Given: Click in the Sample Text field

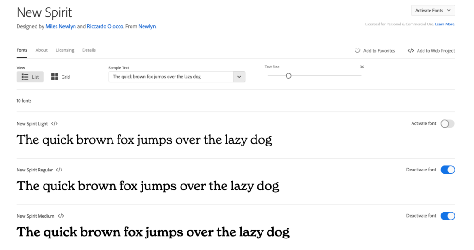Looking at the screenshot, I should tap(171, 77).
